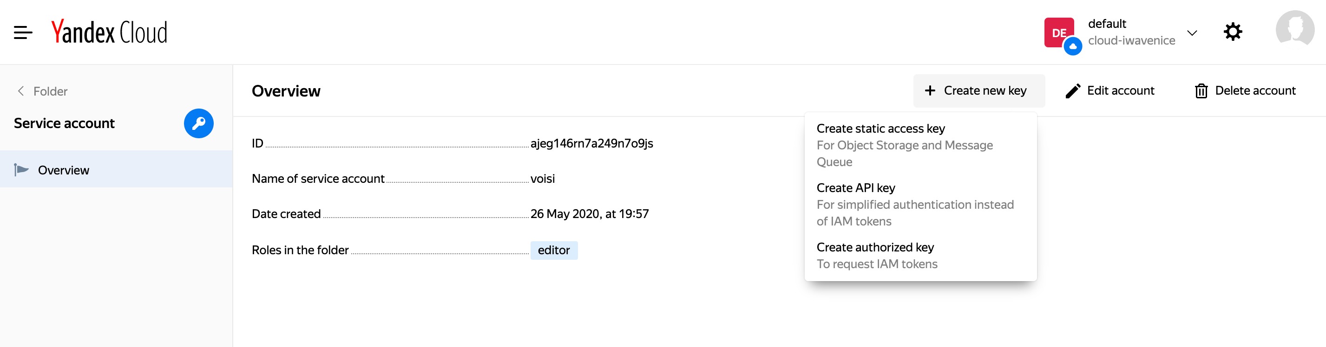Screen dimensions: 1326x347
Task: Click the editor role tag
Action: point(554,251)
